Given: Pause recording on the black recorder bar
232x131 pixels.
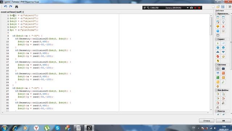Looking at the screenshot, I should coord(195,8).
